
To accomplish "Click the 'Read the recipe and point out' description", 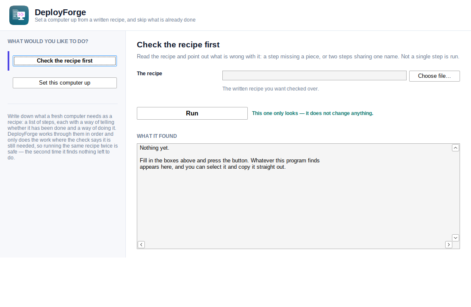I will click(x=298, y=56).
